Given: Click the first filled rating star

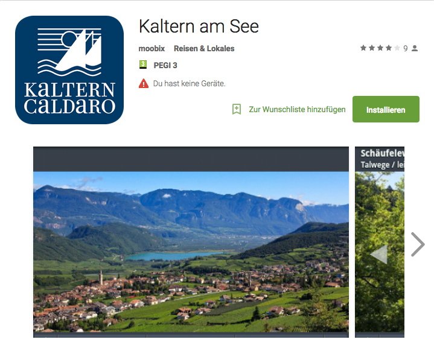Looking at the screenshot, I should tap(363, 48).
